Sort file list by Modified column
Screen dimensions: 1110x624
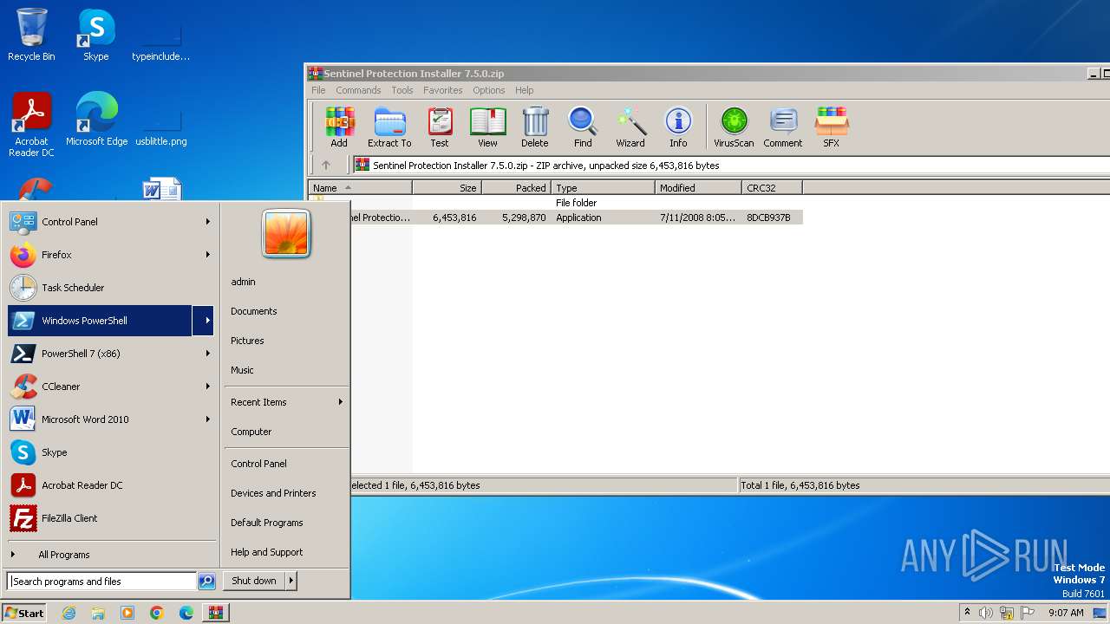pos(698,187)
